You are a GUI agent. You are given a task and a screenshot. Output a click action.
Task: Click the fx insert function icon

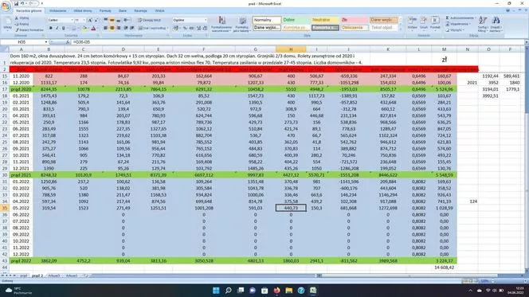(68, 42)
